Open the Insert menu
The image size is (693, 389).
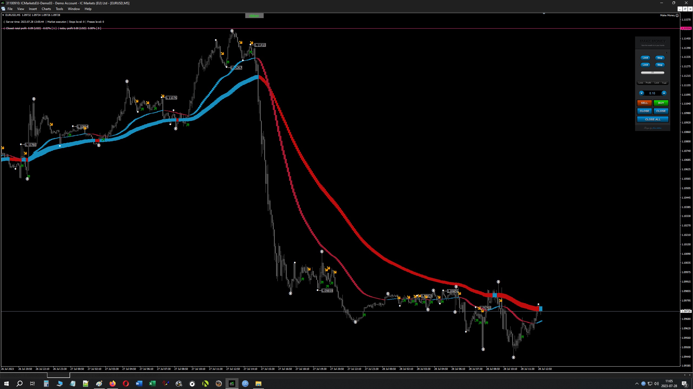pyautogui.click(x=33, y=9)
